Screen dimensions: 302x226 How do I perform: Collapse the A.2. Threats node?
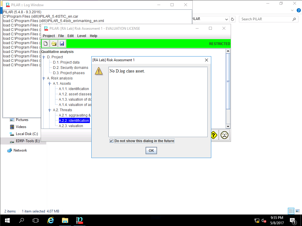49,110
